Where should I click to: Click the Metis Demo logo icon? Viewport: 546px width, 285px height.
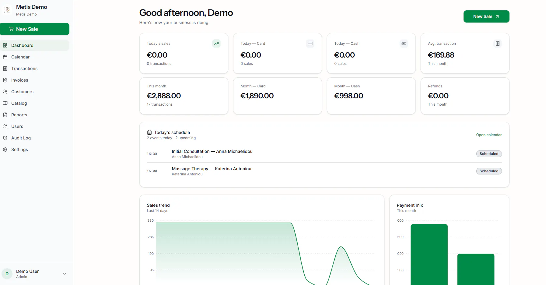[x=7, y=10]
